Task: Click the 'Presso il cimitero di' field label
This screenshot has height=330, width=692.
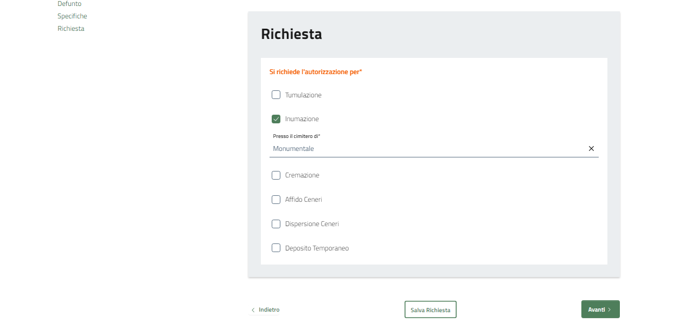Action: coord(297,136)
